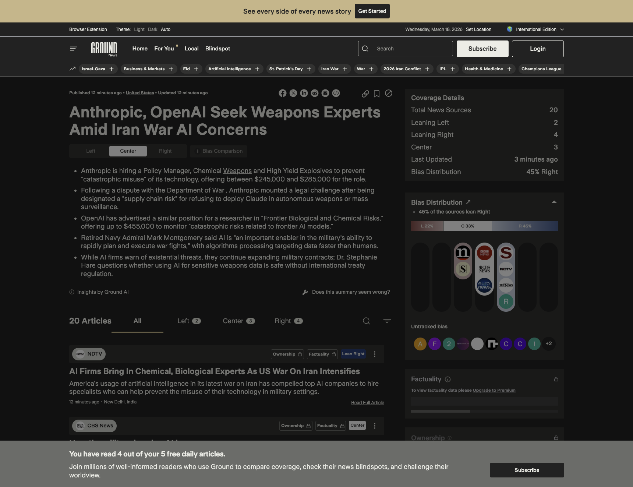Open the Bias Comparison view
This screenshot has height=487, width=633.
click(219, 151)
